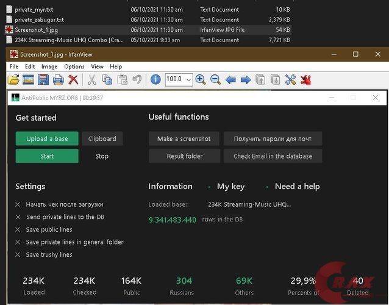Go to next image arrow
The image size is (389, 305).
point(246,80)
